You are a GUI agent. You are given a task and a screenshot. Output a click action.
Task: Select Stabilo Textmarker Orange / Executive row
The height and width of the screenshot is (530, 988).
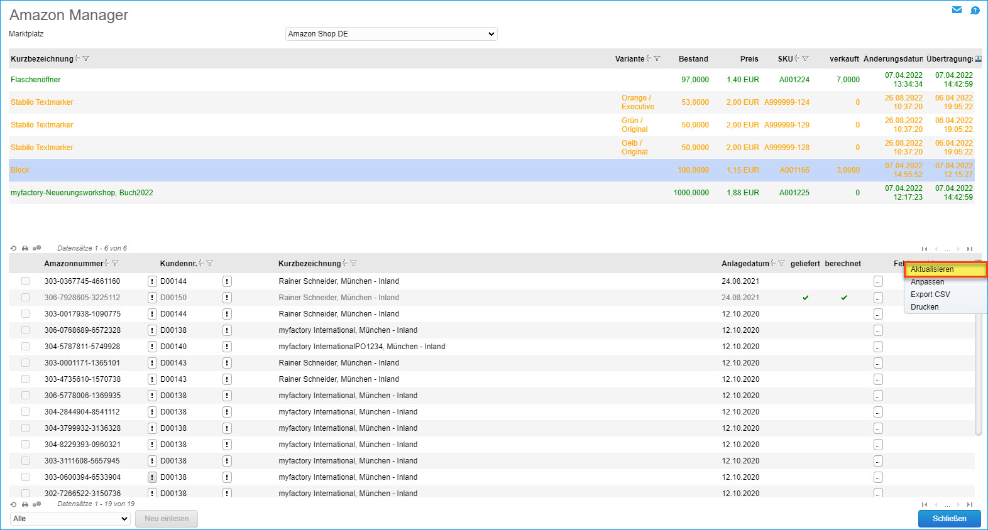[x=491, y=102]
